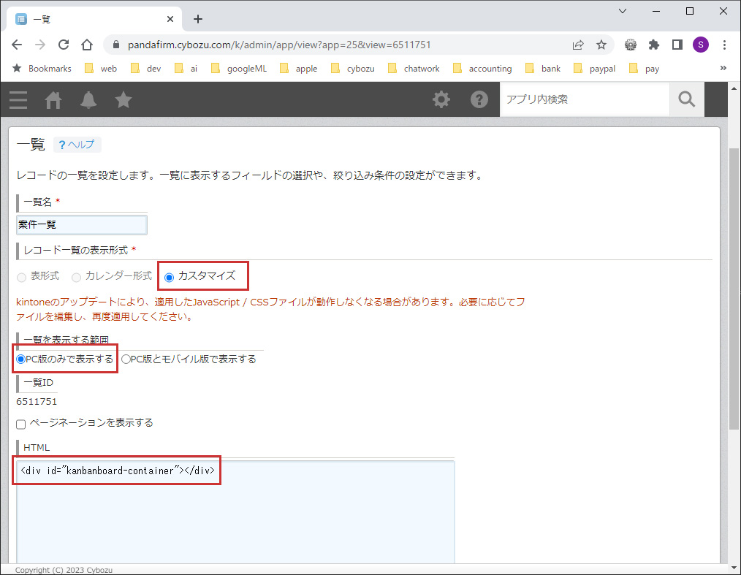Expand the hidden bookmarks overflow chevron
Image resolution: width=741 pixels, height=575 pixels.
coord(723,68)
